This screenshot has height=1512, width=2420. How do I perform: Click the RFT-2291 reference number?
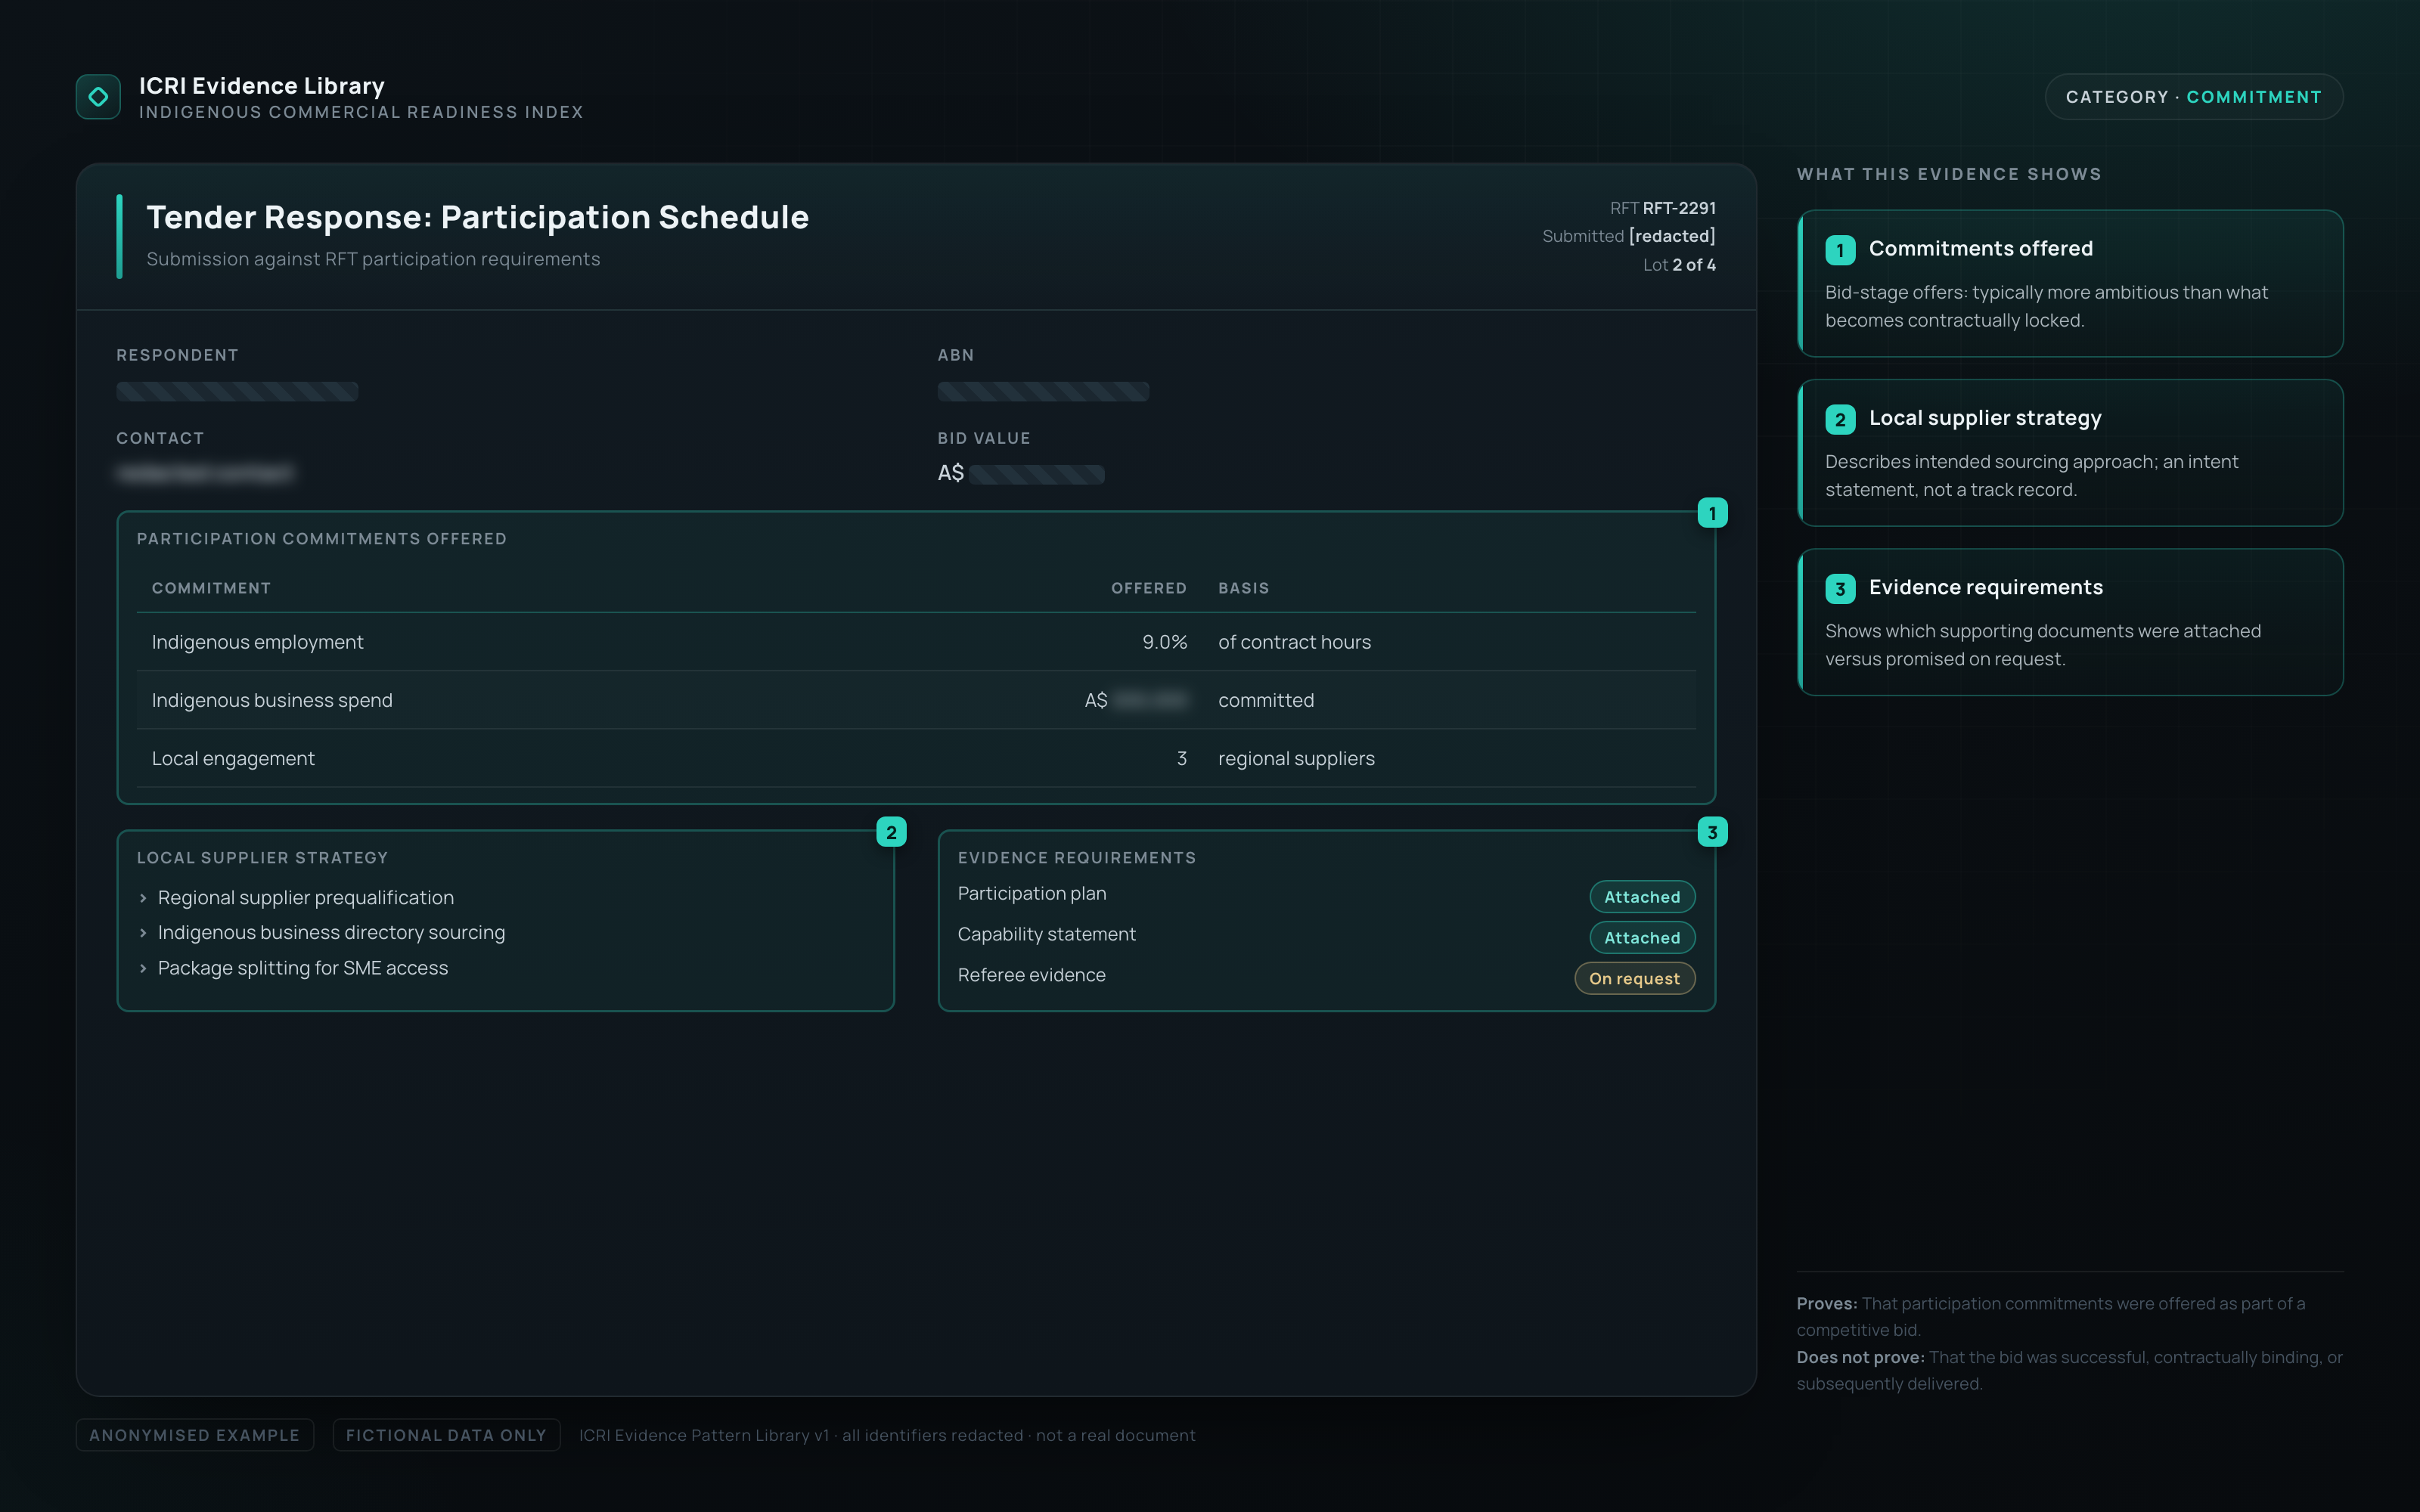1679,208
